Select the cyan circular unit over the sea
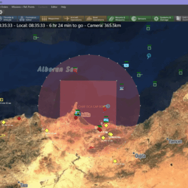This screenshot has height=188, width=188. tap(149, 56)
